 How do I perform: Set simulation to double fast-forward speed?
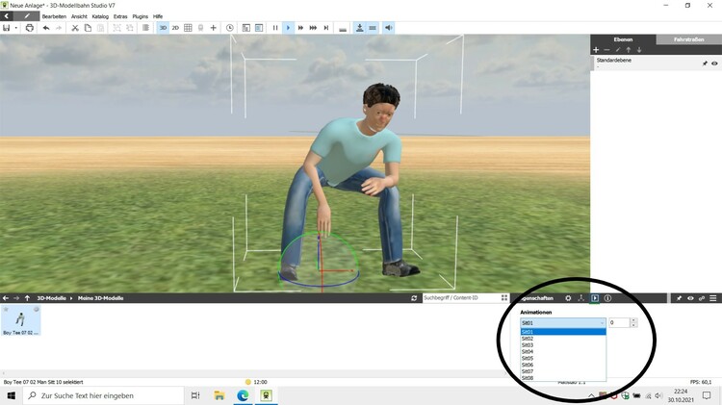tap(300, 28)
